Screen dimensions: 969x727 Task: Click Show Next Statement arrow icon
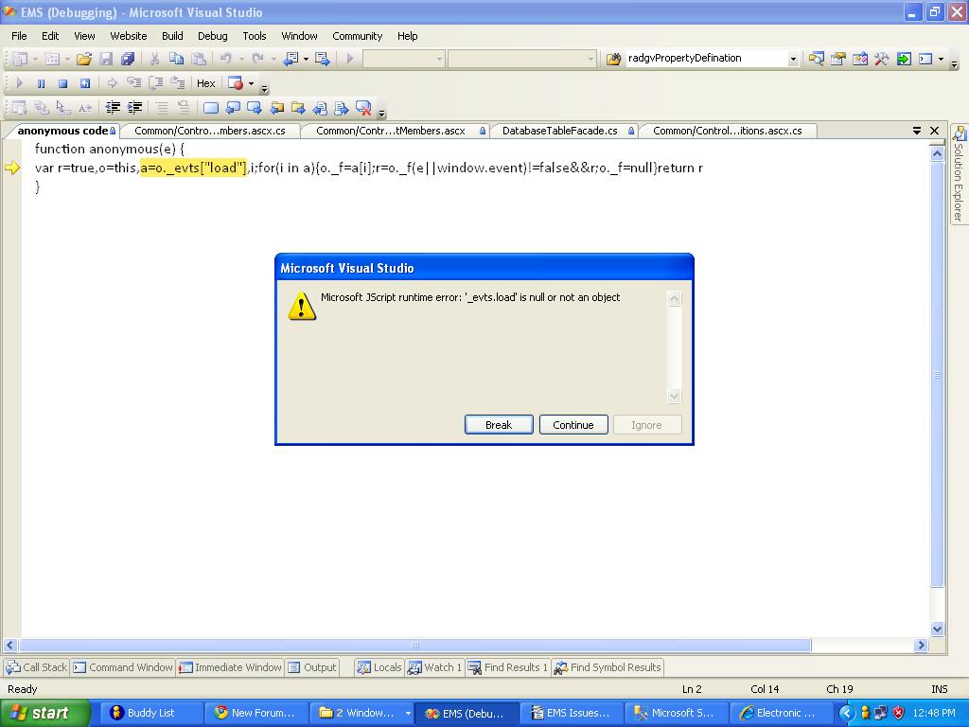pyautogui.click(x=112, y=83)
